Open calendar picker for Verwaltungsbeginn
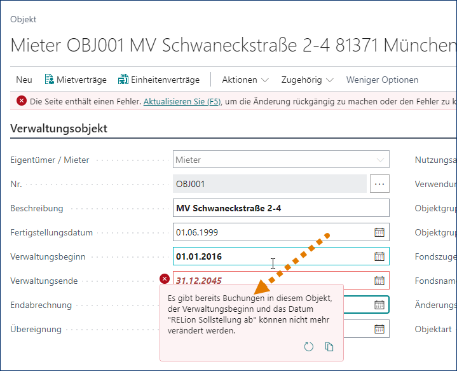Screen dimensions: 457x371 click(379, 256)
